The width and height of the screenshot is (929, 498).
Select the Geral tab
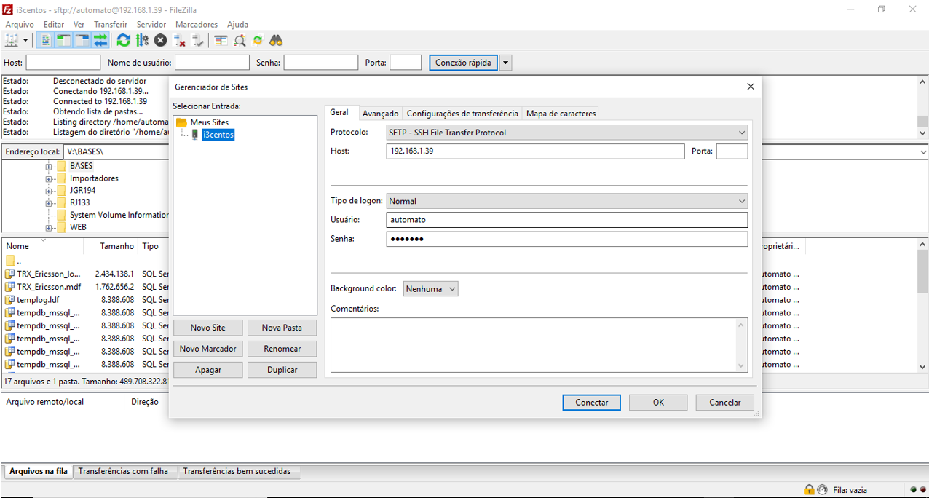coord(339,112)
